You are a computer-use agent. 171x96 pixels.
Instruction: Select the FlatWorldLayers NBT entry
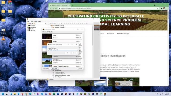point(59,72)
